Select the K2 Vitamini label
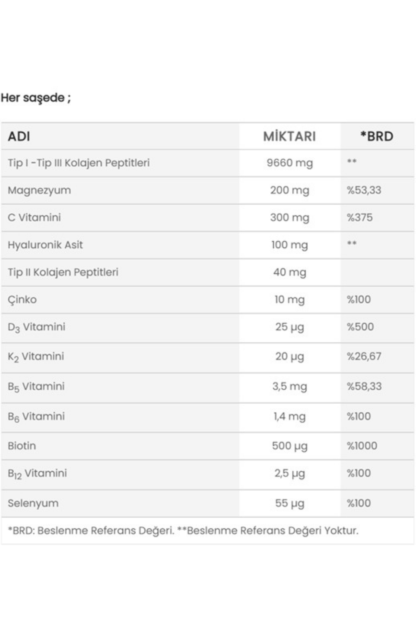The height and width of the screenshot is (625, 416). (36, 357)
